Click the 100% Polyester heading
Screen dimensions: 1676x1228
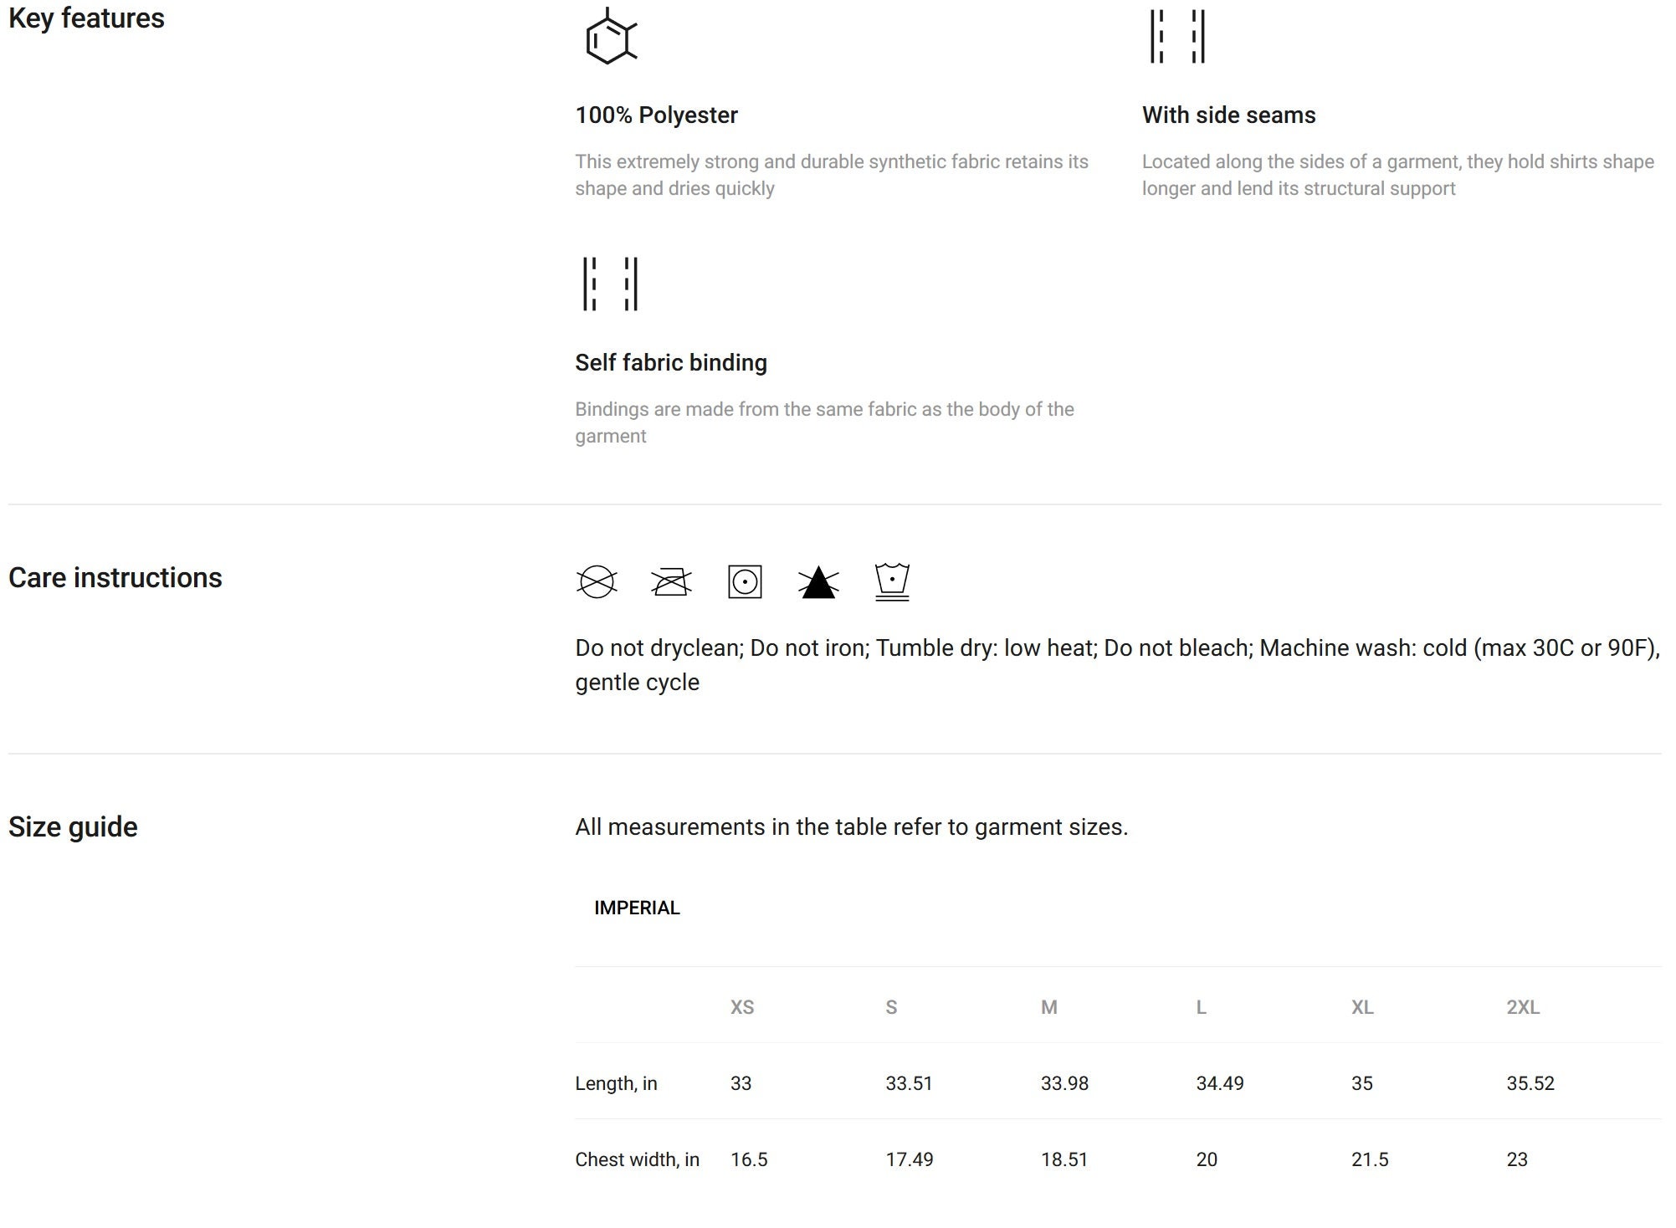point(656,115)
